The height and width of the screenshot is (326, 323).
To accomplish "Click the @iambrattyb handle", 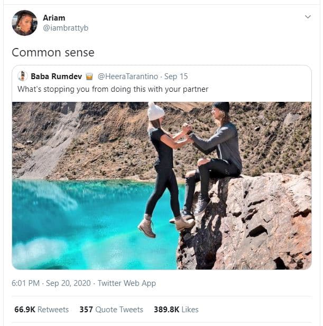I will point(66,28).
